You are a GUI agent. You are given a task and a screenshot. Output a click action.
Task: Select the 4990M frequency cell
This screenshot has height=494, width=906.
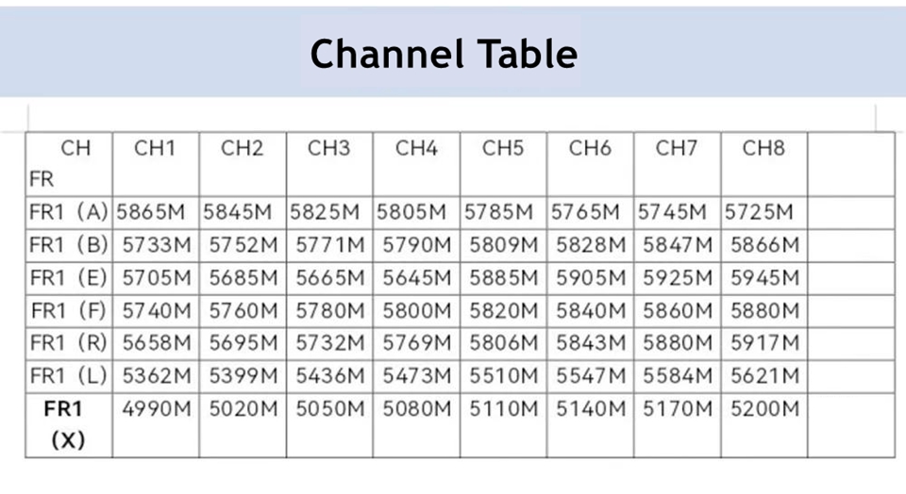tap(156, 409)
